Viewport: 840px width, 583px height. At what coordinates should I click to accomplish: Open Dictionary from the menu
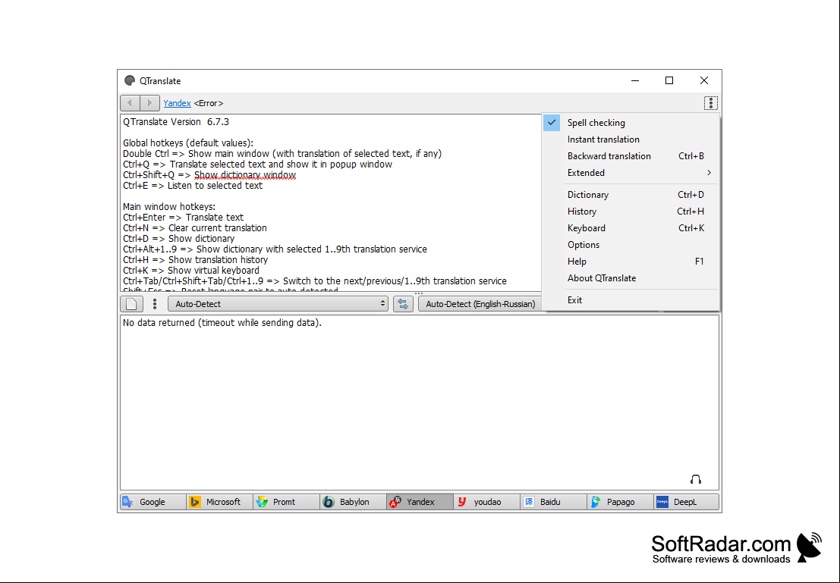(x=631, y=194)
